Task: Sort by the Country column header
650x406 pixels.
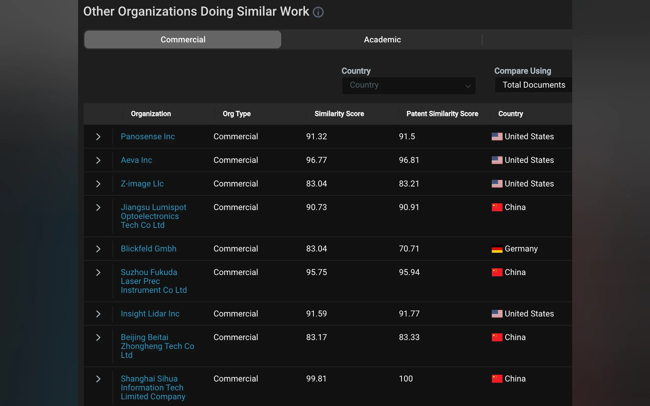Action: click(x=511, y=114)
